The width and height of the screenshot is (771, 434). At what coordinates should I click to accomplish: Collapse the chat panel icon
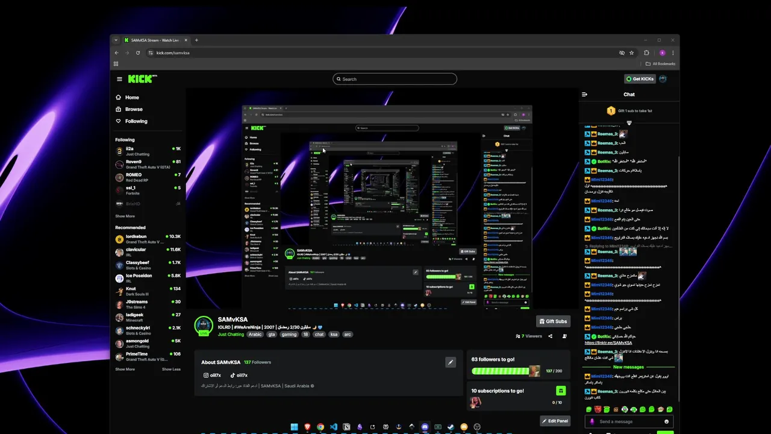tap(584, 94)
